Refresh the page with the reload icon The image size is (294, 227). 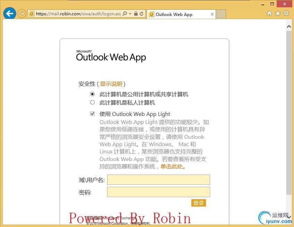[x=141, y=14]
